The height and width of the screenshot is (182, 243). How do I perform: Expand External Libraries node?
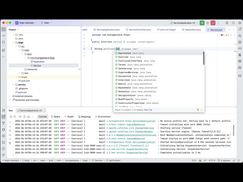click(x=10, y=96)
